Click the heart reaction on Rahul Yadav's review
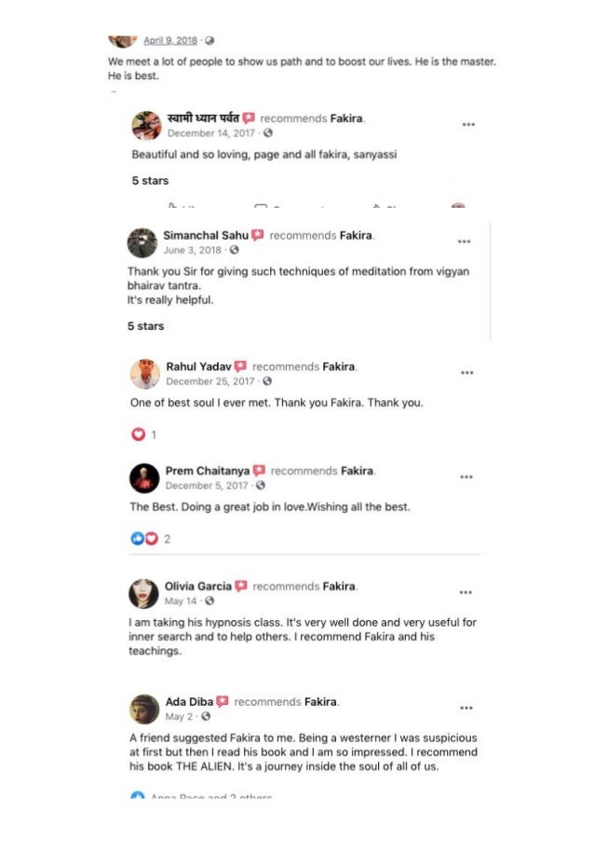594x842 pixels. click(x=139, y=434)
